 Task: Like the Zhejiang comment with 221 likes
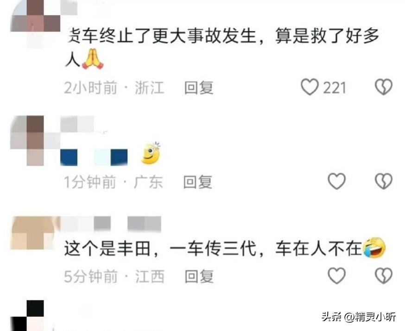click(310, 87)
